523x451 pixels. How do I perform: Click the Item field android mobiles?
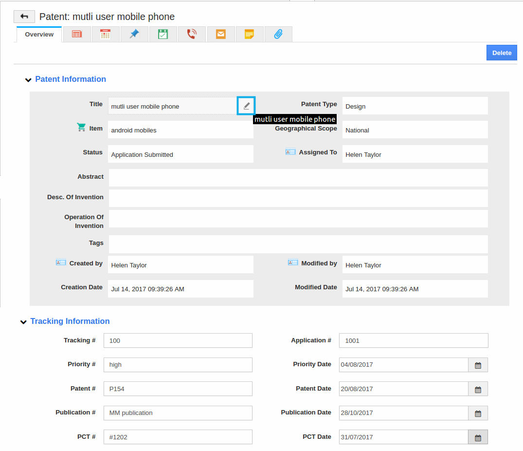click(x=180, y=130)
